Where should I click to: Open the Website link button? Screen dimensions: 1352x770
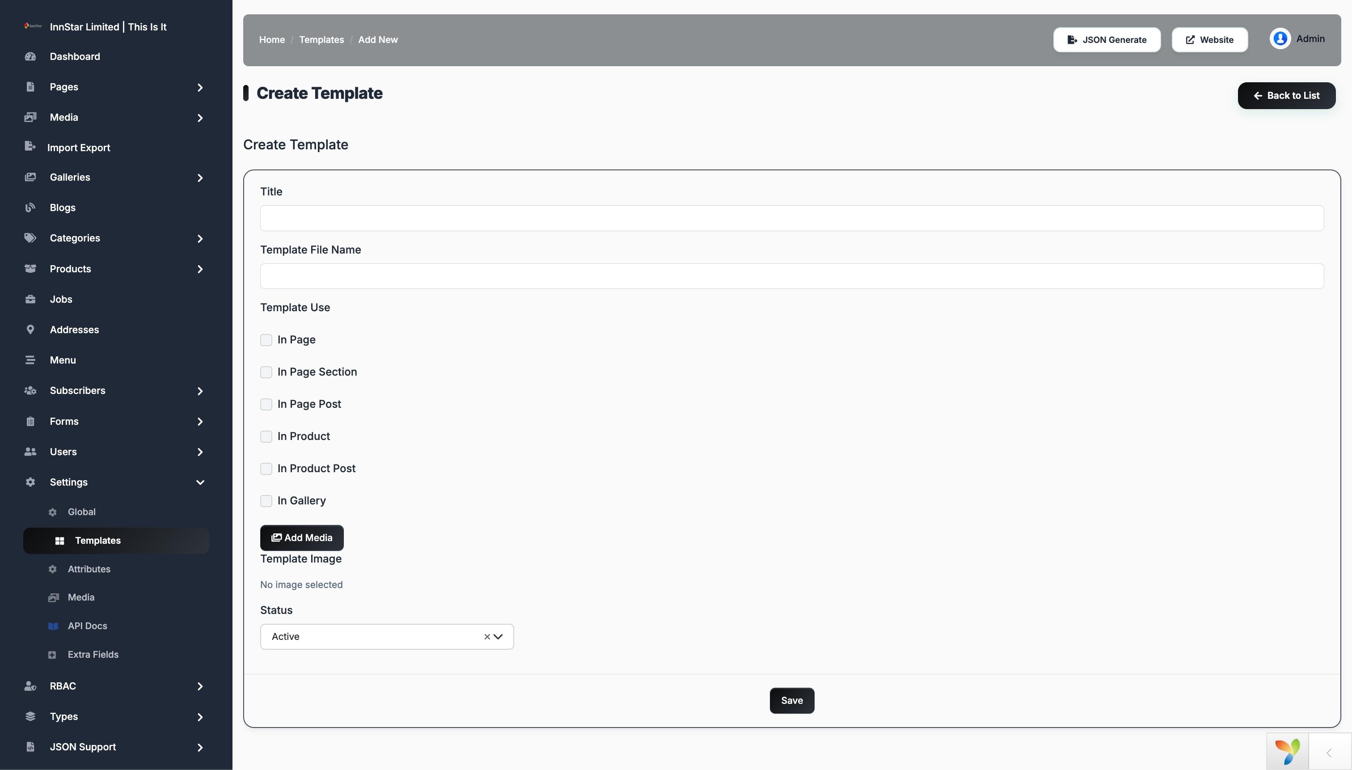1210,40
